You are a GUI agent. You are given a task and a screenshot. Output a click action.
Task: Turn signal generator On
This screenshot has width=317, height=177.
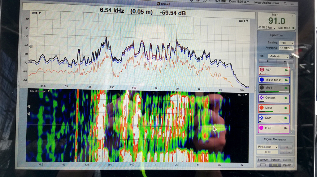click(x=286, y=147)
